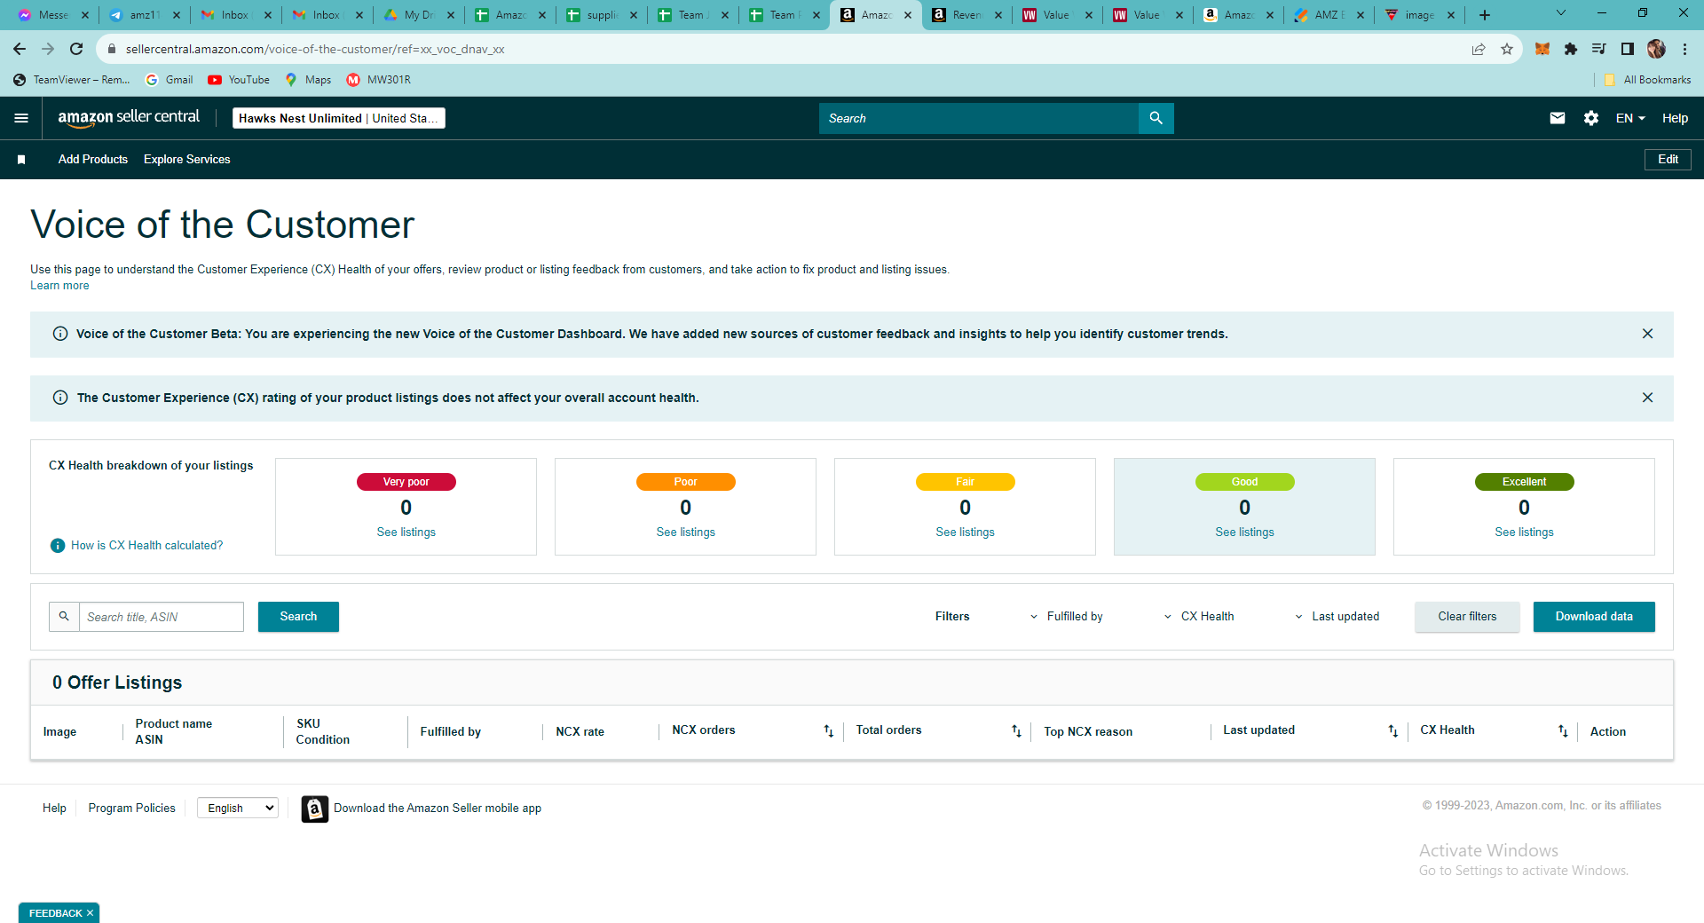The width and height of the screenshot is (1704, 923).
Task: Expand the CX Health filter dropdown
Action: [x=1199, y=617]
